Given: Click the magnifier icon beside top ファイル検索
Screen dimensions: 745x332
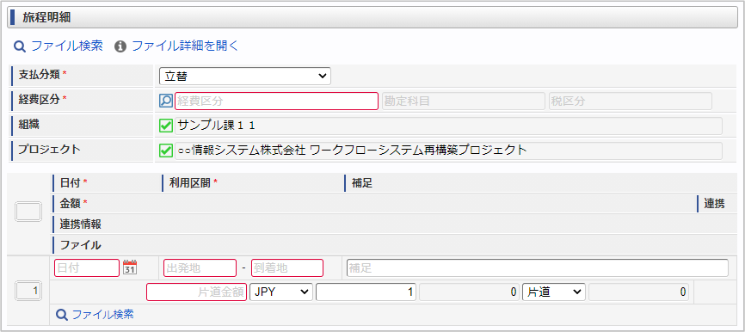Looking at the screenshot, I should pos(19,46).
